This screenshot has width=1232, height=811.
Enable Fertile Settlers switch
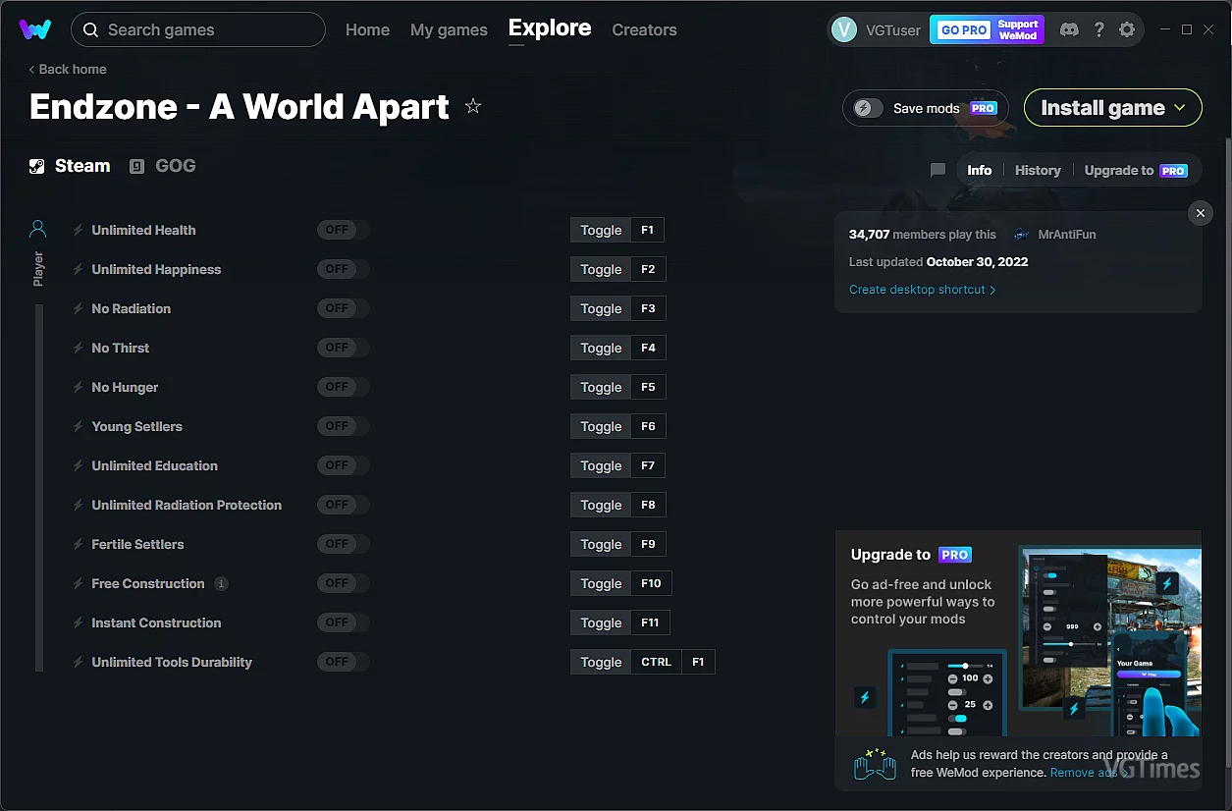coord(343,544)
